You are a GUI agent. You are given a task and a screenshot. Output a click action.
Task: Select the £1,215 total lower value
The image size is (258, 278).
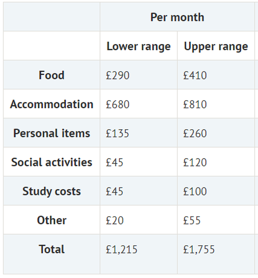(121, 249)
